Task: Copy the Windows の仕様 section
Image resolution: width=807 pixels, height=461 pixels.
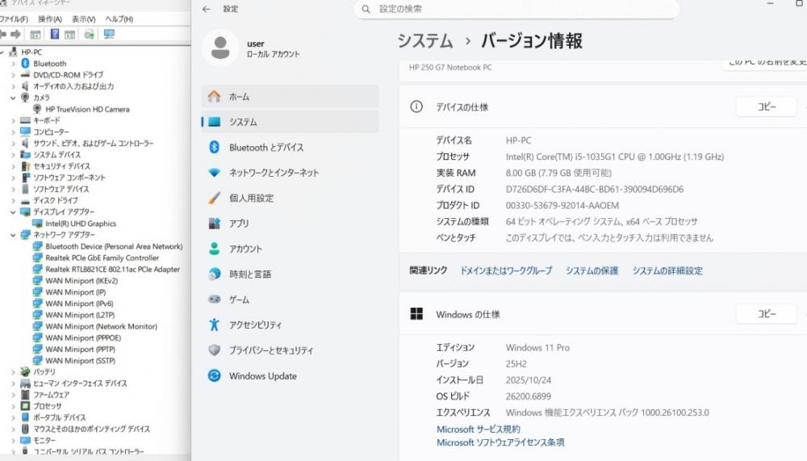Action: (767, 314)
